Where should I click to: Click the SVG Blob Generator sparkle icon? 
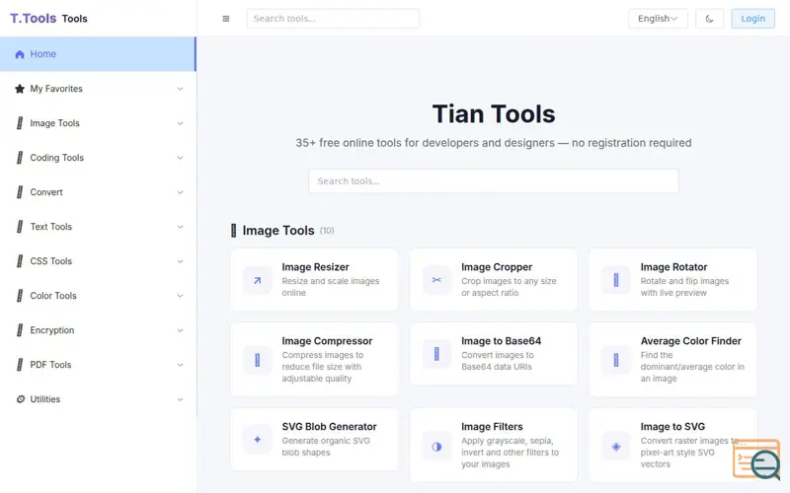tap(258, 440)
